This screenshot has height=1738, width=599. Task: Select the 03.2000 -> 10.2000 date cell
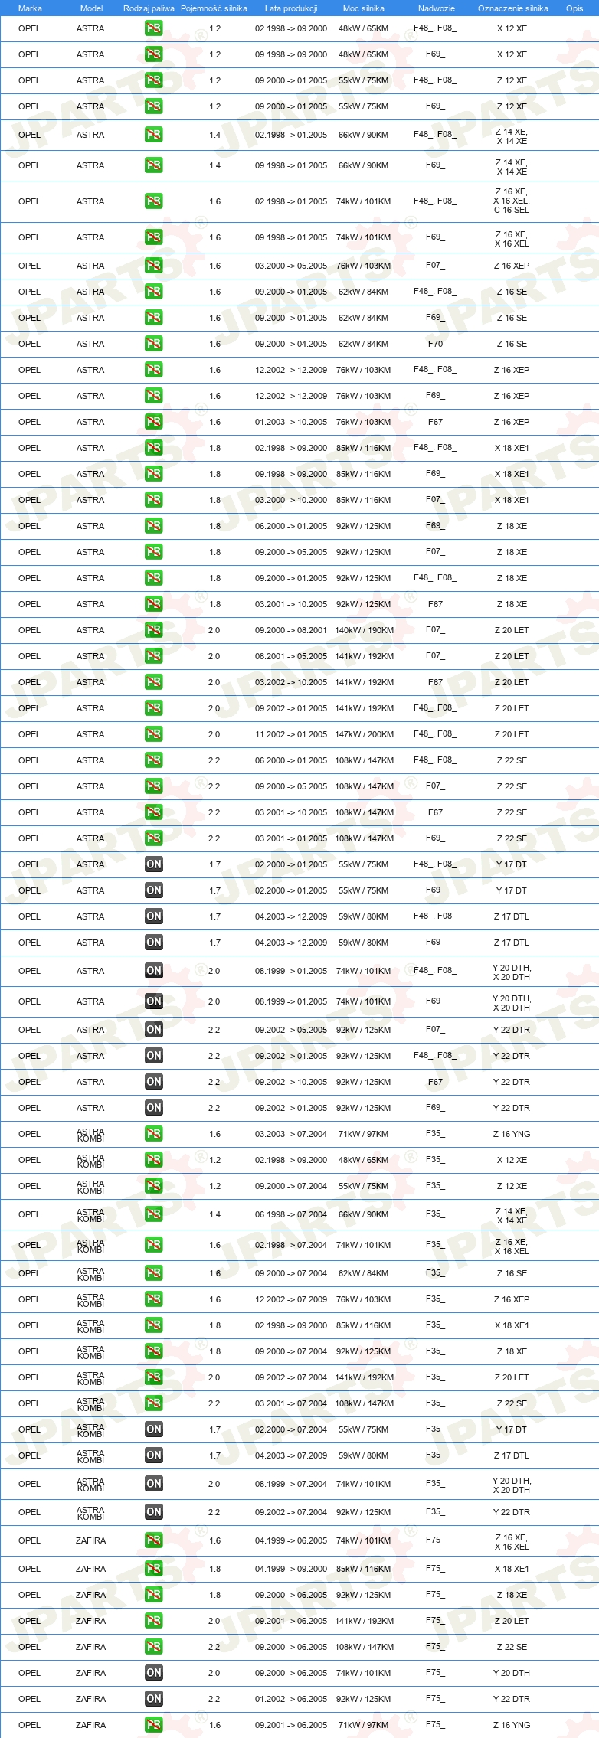pos(291,500)
